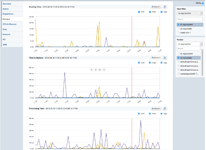
Task: Open Host filter aggregation dropdown
Action: 189,13
